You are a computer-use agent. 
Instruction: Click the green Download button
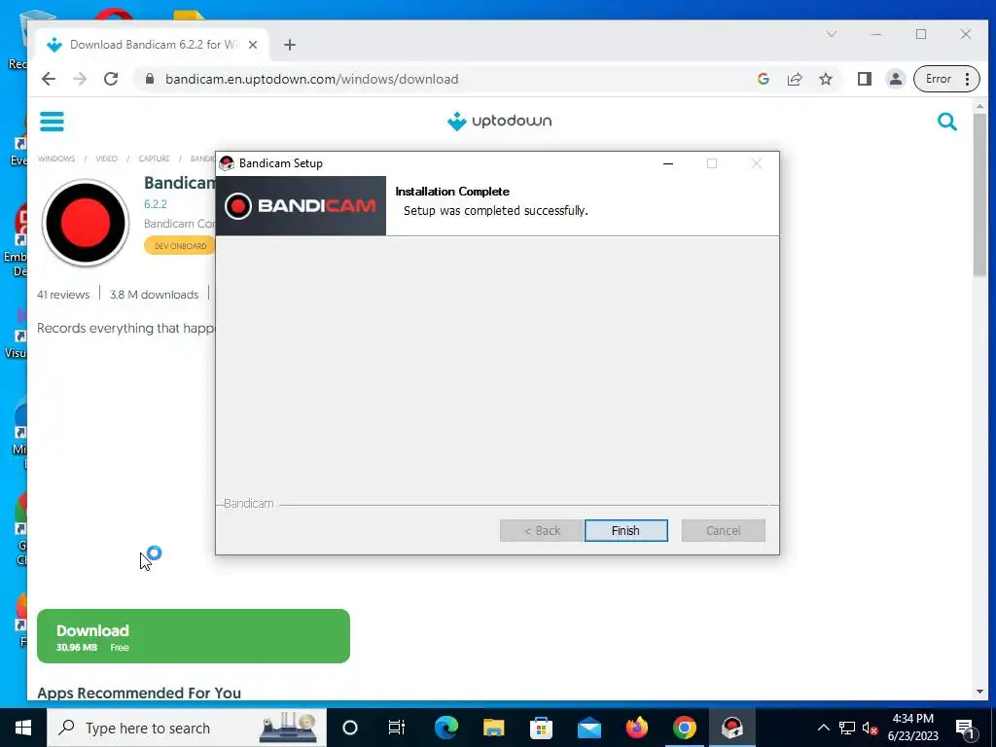point(194,636)
